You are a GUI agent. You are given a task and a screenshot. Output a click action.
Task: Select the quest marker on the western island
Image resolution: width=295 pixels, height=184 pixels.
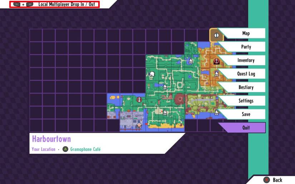click(139, 100)
